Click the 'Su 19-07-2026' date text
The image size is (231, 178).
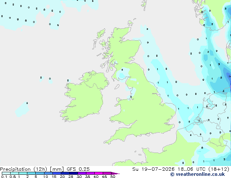point(153,169)
